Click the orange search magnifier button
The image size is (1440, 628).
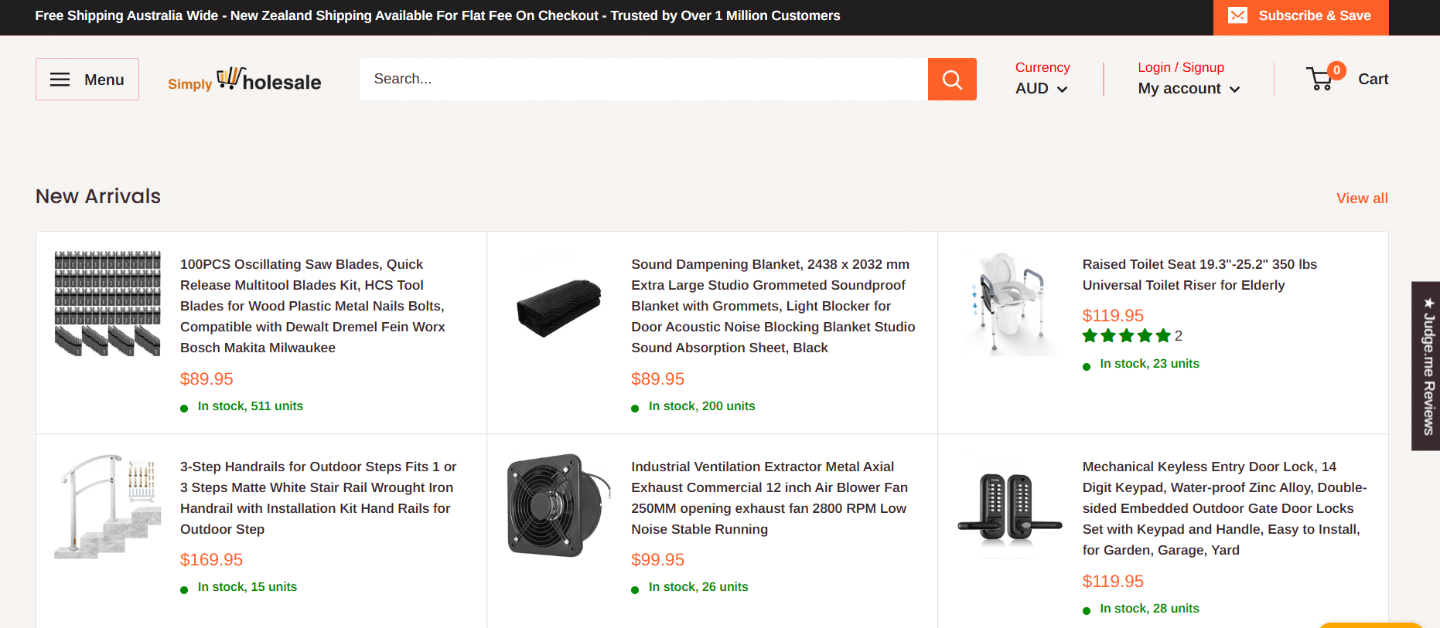pyautogui.click(x=952, y=80)
